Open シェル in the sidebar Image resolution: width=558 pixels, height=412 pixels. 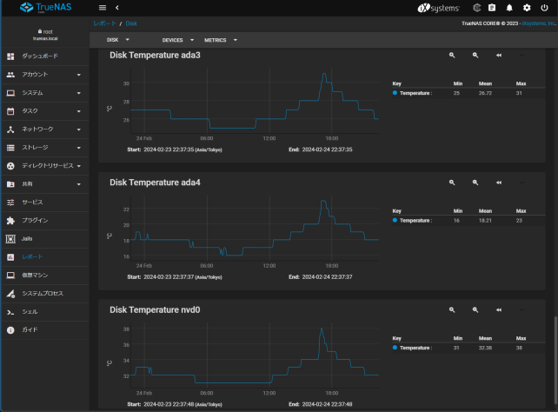point(45,312)
